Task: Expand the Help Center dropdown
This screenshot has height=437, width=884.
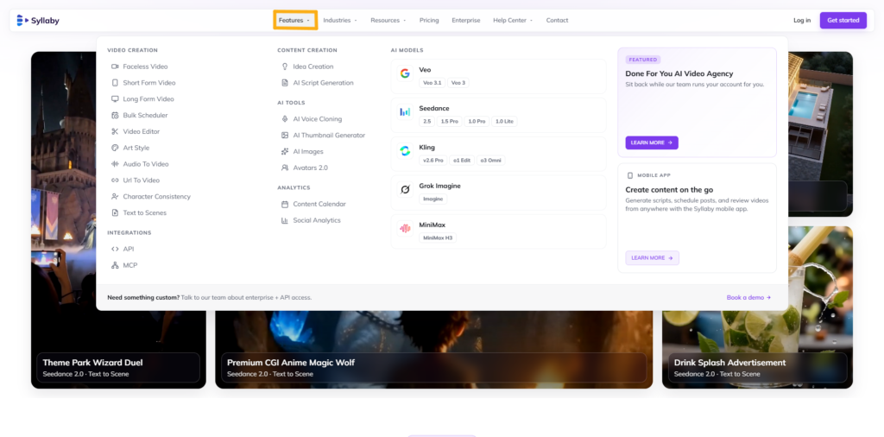Action: click(513, 21)
